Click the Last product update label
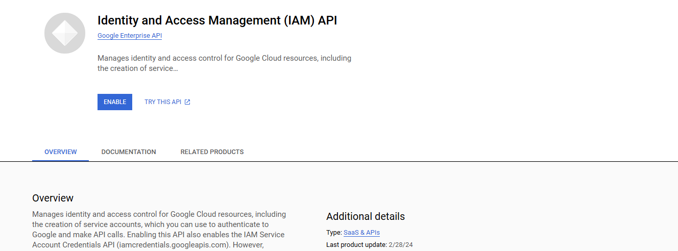678x251 pixels. pyautogui.click(x=356, y=245)
